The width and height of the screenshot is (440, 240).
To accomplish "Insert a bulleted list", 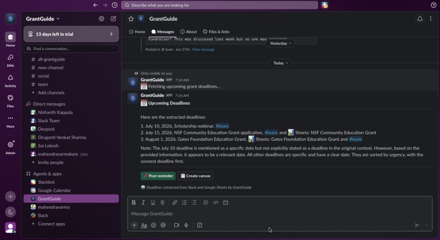I will (x=194, y=202).
